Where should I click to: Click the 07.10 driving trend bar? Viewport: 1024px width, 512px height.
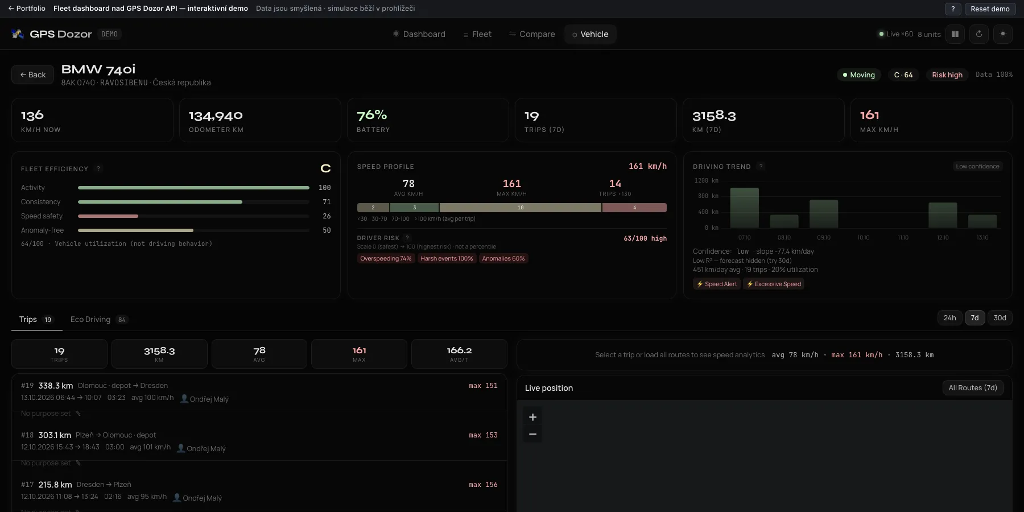[744, 208]
